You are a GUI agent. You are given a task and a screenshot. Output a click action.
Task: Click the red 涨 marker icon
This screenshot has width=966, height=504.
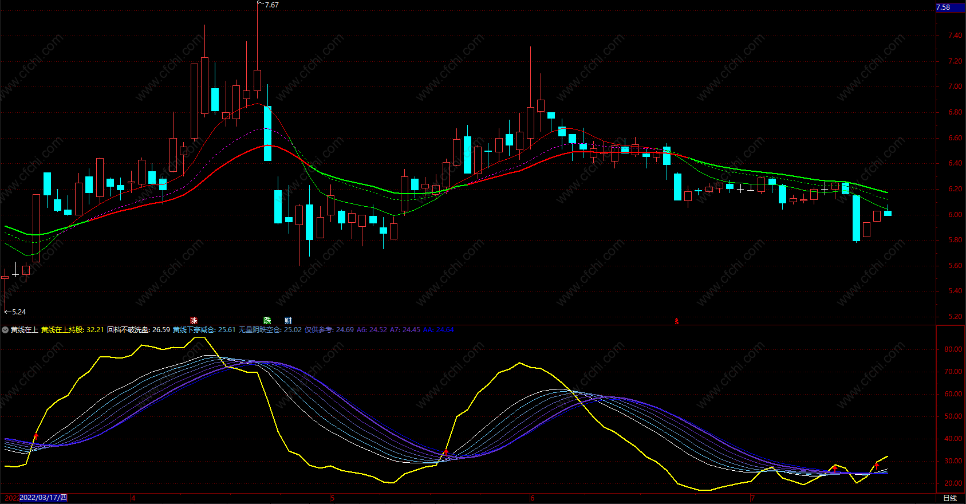(x=194, y=321)
